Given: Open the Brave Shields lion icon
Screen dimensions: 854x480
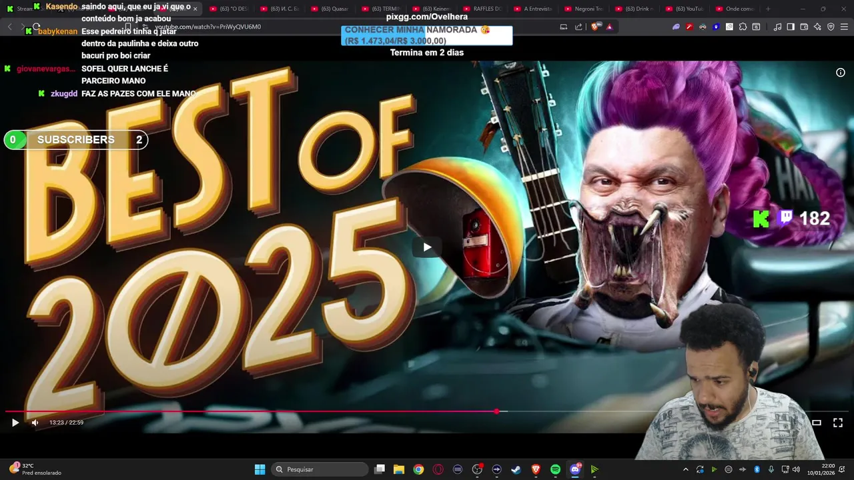Looking at the screenshot, I should [596, 27].
